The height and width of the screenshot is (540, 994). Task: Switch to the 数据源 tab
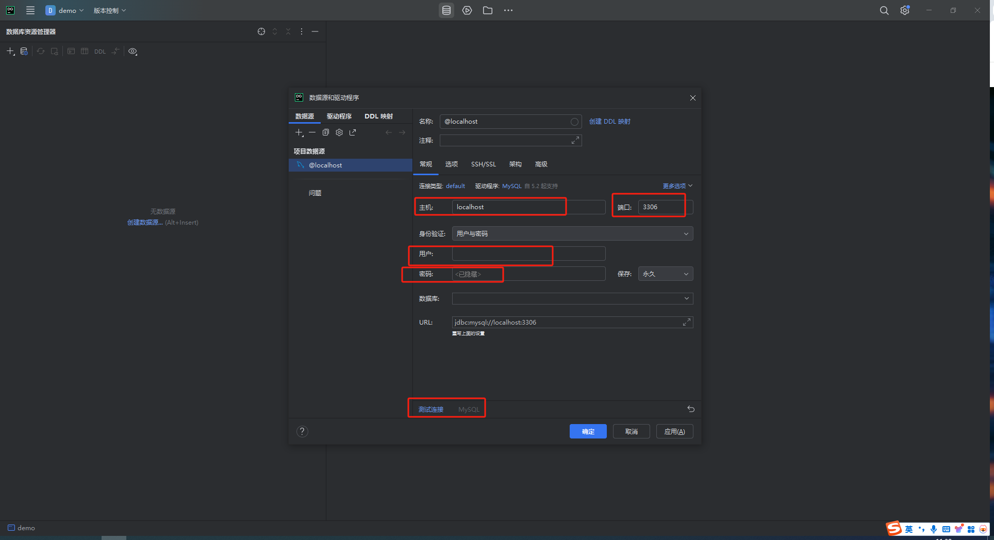(x=305, y=116)
